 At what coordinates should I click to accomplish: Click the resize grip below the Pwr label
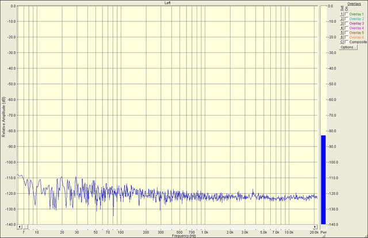click(x=324, y=236)
